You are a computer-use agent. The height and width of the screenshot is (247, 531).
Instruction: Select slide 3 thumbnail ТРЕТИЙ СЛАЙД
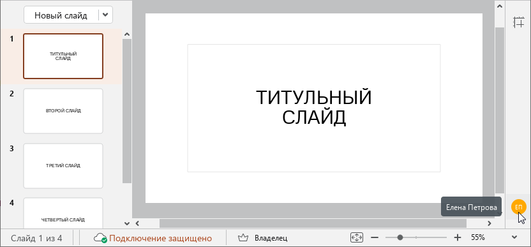pyautogui.click(x=63, y=166)
